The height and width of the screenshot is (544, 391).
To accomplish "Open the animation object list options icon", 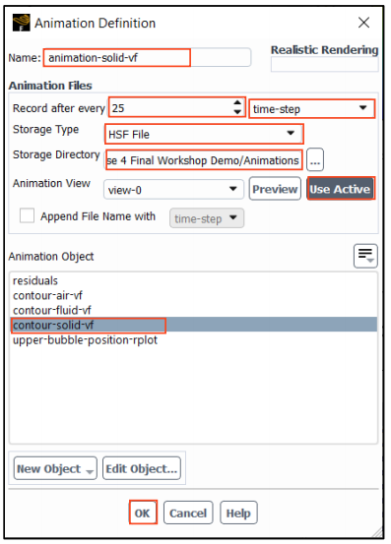I will pyautogui.click(x=365, y=256).
